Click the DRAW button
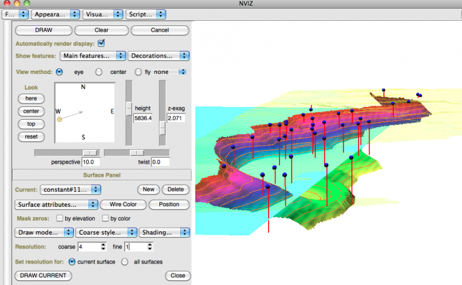This screenshot has width=462, height=285. click(x=43, y=30)
